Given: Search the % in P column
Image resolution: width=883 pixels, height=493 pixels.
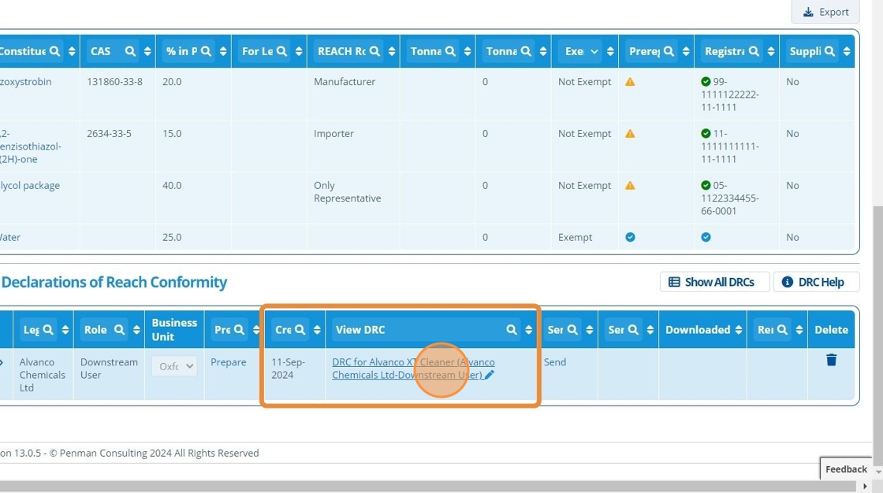Looking at the screenshot, I should pyautogui.click(x=206, y=51).
